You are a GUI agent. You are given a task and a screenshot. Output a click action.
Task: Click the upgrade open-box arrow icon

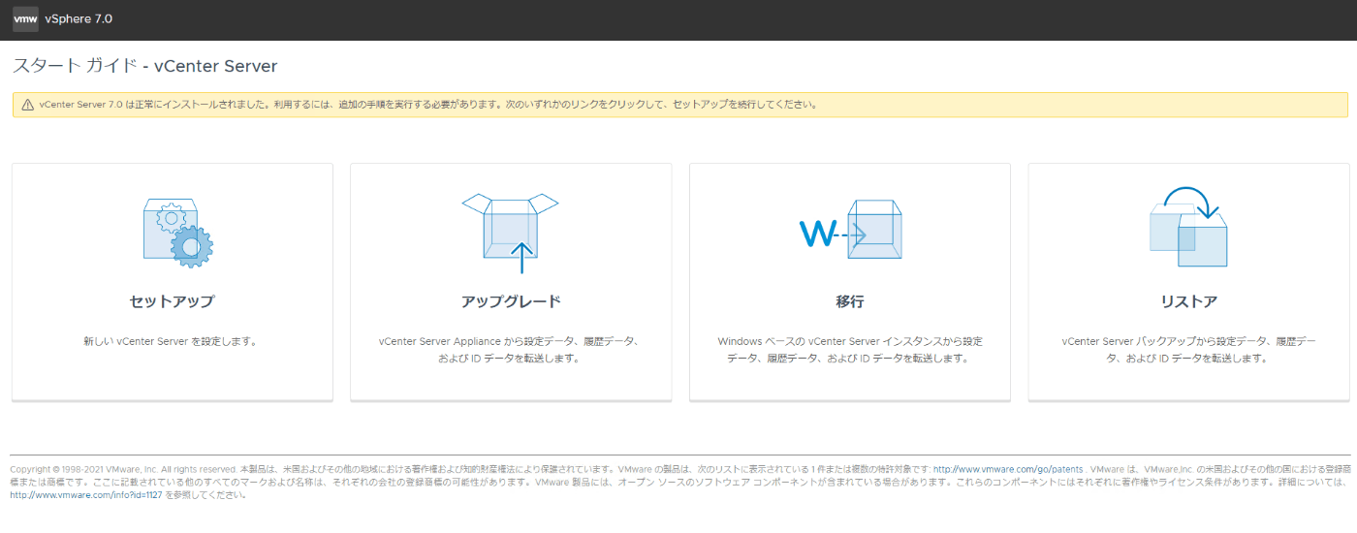(510, 234)
